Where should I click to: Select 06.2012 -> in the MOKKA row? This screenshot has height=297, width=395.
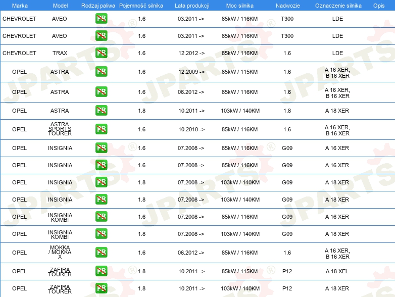[191, 253]
